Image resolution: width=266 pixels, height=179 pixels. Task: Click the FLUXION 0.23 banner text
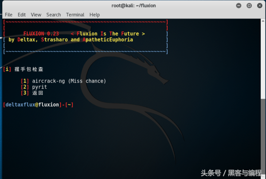coord(41,34)
